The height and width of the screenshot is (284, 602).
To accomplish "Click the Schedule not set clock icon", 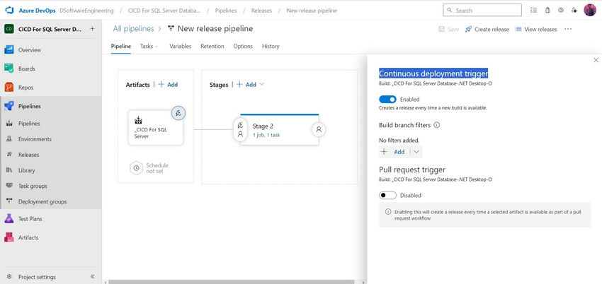I will tap(135, 168).
